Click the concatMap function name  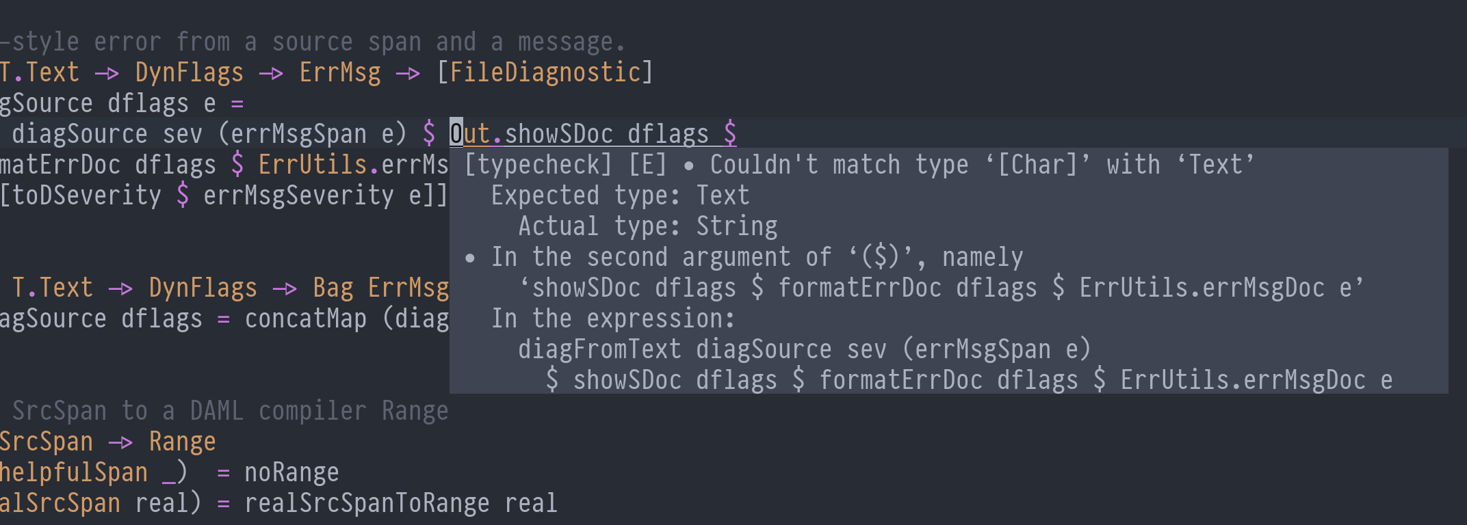[x=306, y=319]
